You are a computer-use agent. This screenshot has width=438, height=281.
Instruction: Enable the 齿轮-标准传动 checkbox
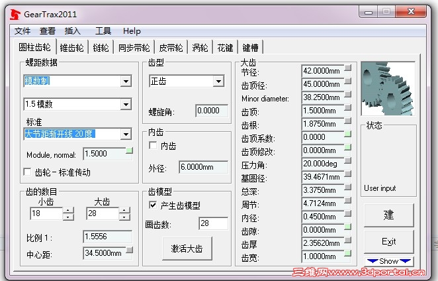click(x=27, y=172)
